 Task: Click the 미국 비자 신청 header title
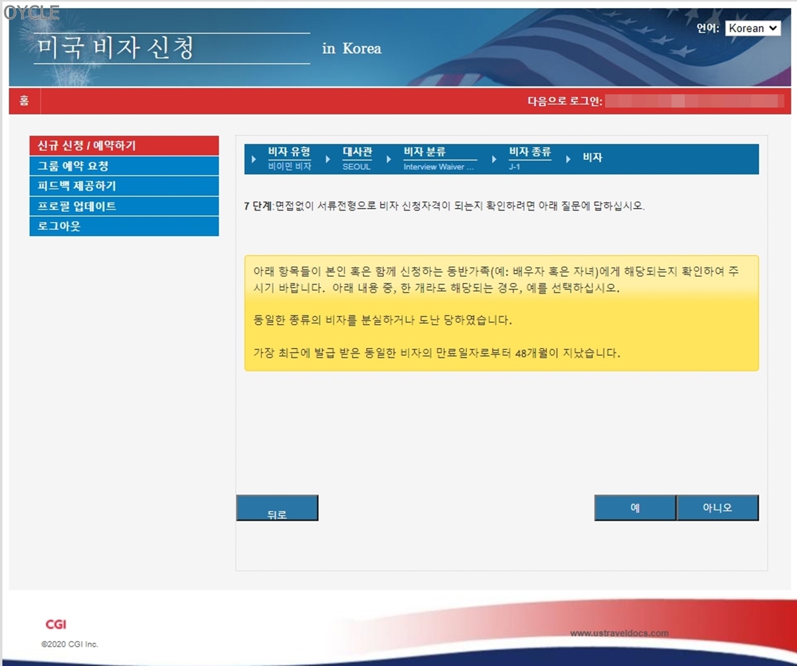click(116, 48)
